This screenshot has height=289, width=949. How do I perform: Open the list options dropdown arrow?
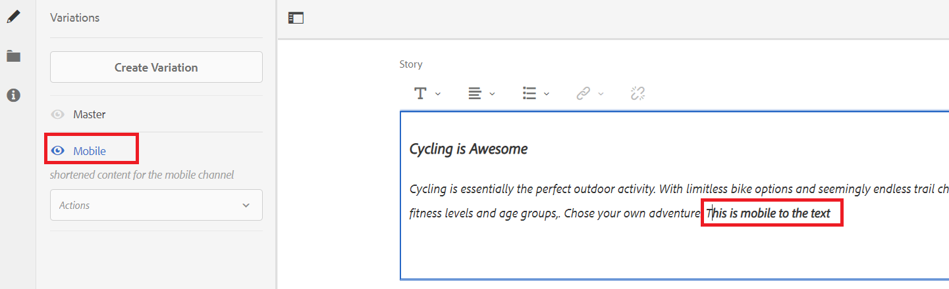coord(547,94)
